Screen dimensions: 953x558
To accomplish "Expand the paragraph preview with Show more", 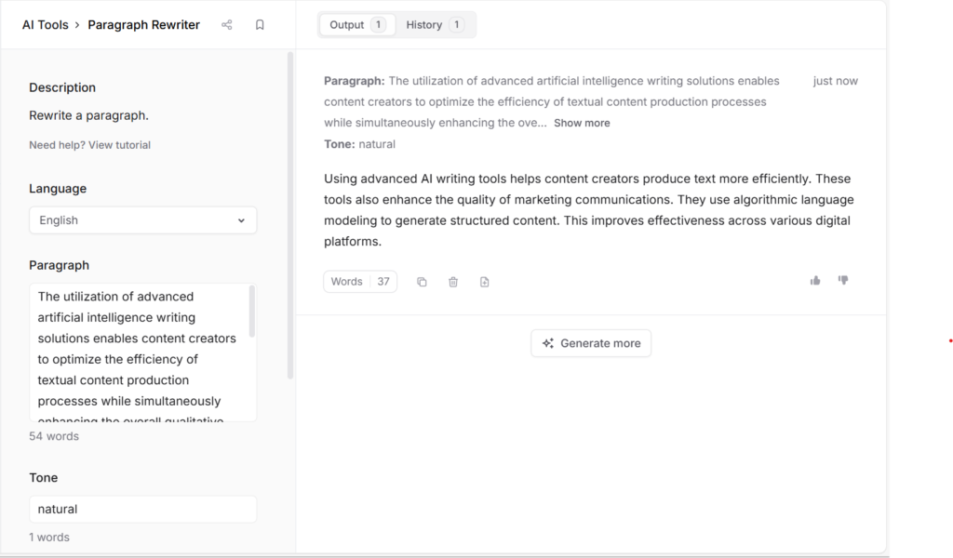I will coord(582,123).
